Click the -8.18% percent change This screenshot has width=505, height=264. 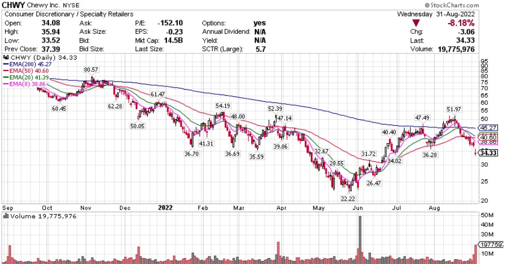click(462, 23)
